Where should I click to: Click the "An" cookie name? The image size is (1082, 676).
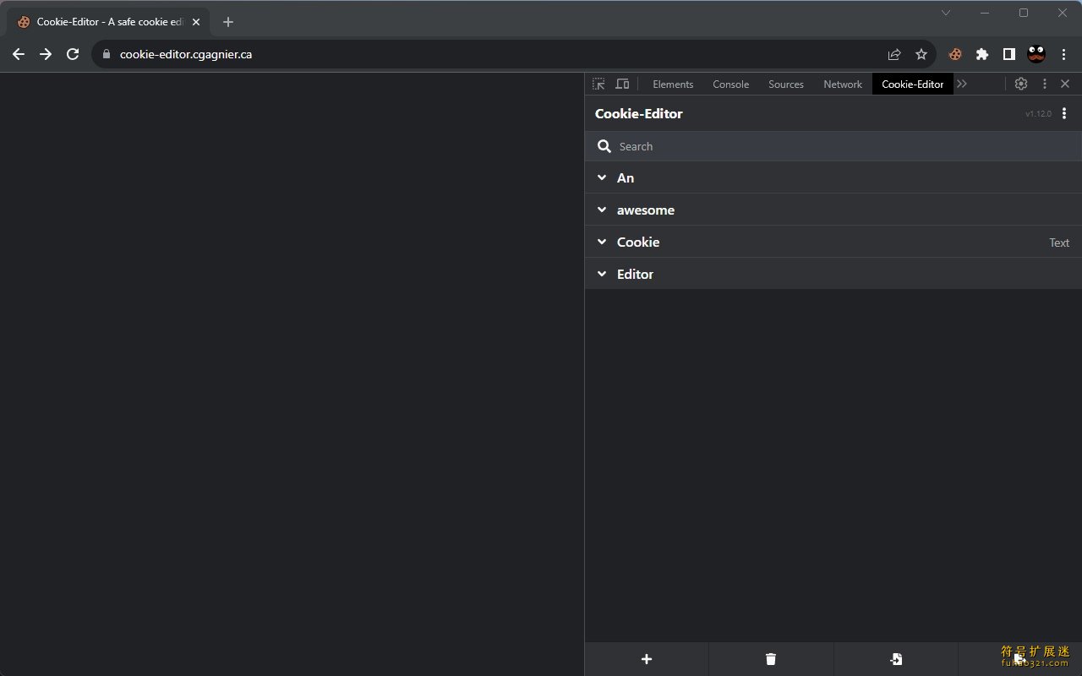click(626, 177)
